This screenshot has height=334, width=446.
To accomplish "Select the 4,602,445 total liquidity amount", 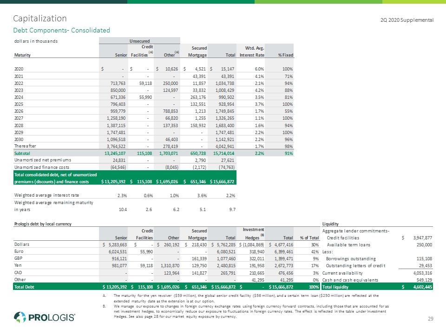I will 422,287.
